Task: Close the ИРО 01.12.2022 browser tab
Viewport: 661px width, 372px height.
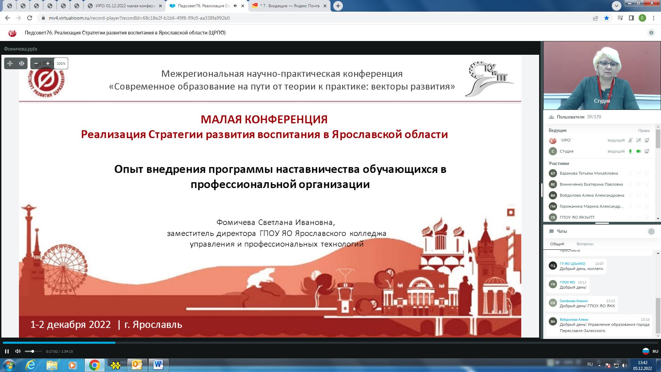Action: coord(160,6)
